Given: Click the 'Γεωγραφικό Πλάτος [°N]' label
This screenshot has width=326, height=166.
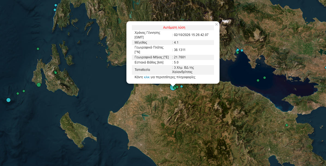Looking at the screenshot, I should (x=149, y=50).
